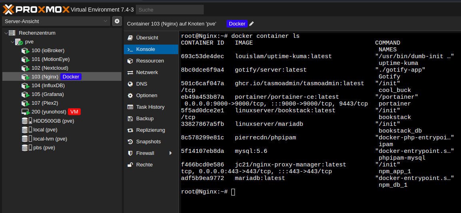The width and height of the screenshot is (461, 213).
Task: Click the Proxmox logo
Action: 36,10
